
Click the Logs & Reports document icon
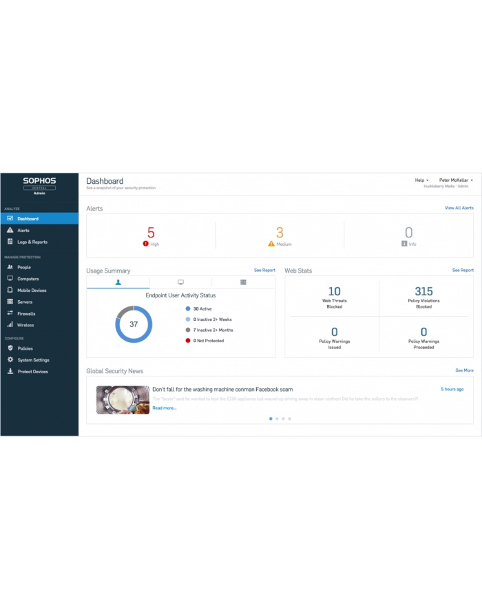10,242
